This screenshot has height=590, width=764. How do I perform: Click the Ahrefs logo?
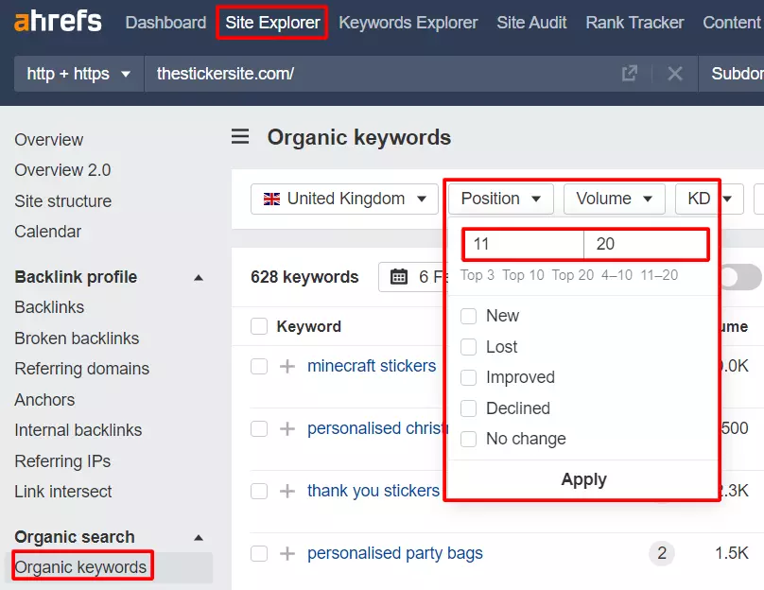[x=58, y=22]
